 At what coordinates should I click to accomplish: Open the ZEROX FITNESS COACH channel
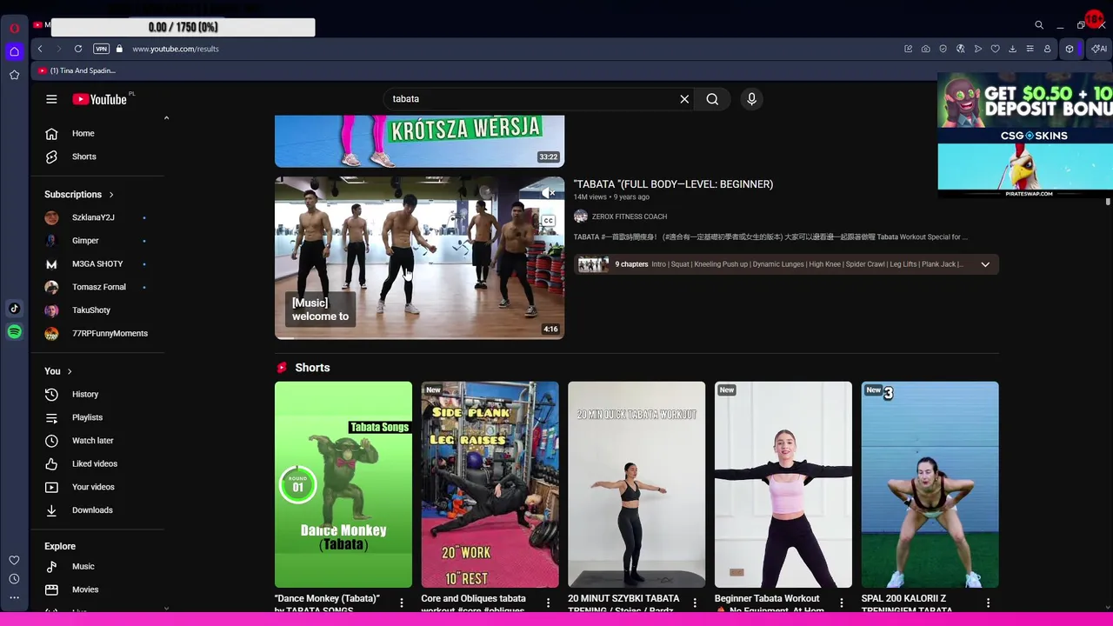[629, 216]
